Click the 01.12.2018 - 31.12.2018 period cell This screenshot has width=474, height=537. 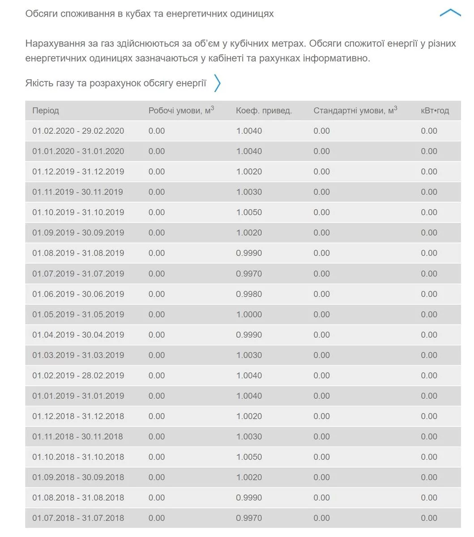click(x=78, y=416)
